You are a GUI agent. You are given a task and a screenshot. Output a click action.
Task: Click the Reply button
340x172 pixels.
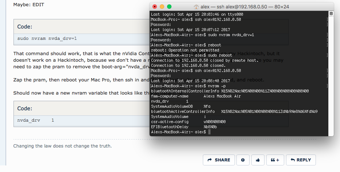click(x=301, y=160)
